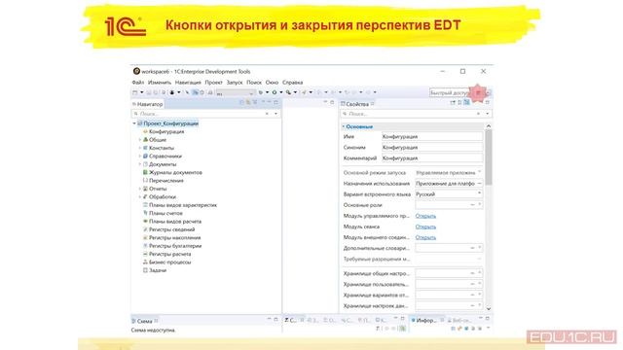The height and width of the screenshot is (350, 623).
Task: Open the Изменить menu
Action: pos(160,83)
